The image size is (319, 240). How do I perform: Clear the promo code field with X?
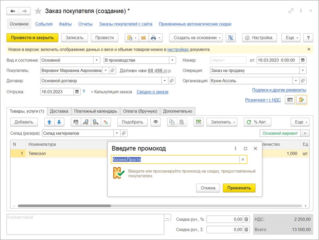point(242,160)
